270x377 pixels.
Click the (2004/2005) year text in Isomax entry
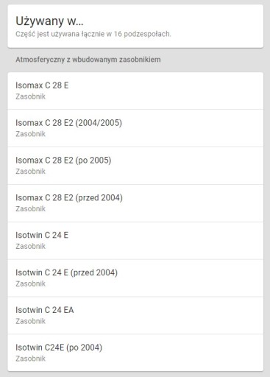pos(99,123)
